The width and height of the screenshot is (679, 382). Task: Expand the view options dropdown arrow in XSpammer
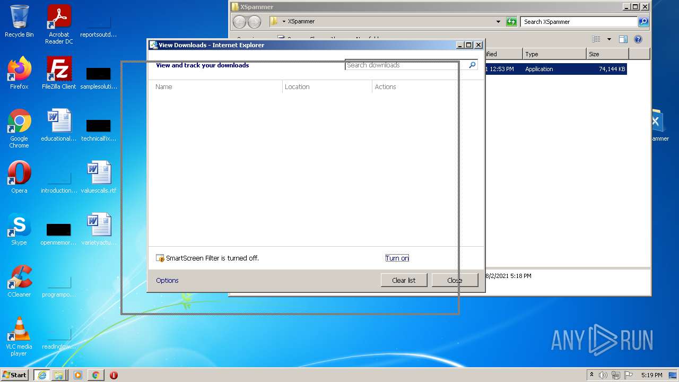609,39
